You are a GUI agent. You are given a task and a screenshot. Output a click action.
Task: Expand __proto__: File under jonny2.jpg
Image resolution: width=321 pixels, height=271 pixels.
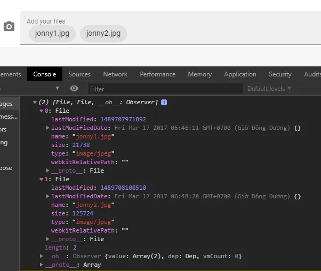click(x=47, y=239)
